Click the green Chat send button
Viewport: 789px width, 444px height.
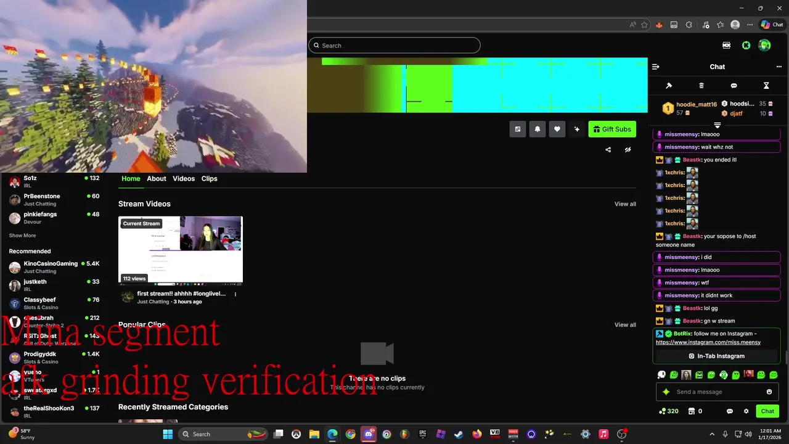(767, 411)
